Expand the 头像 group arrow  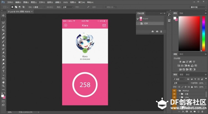pos(180,94)
